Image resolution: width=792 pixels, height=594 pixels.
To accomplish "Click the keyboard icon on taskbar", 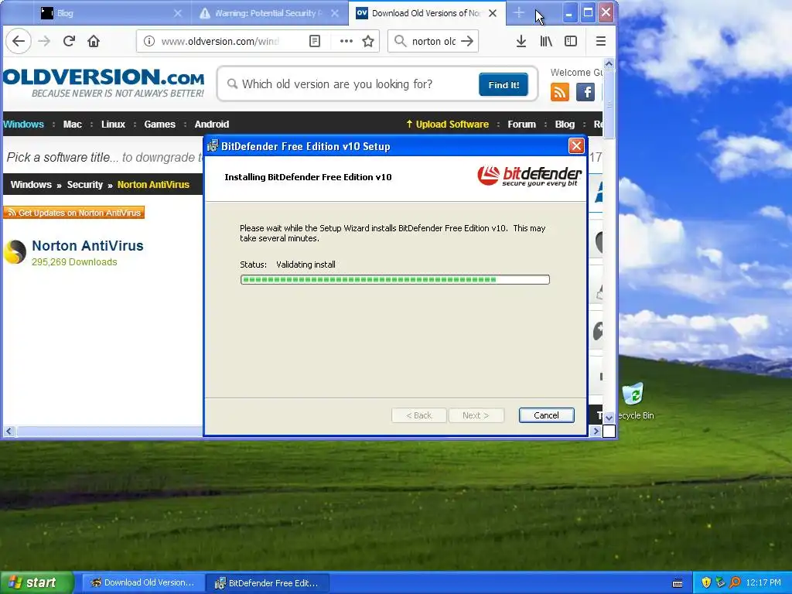I will click(678, 583).
